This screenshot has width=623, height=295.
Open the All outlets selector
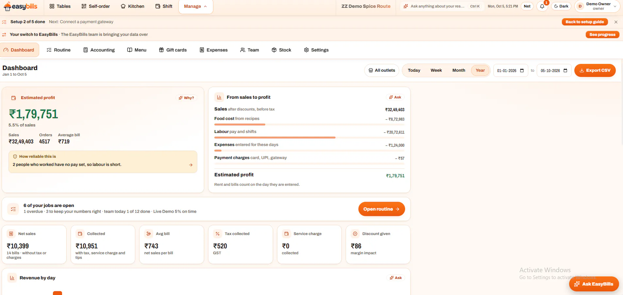tap(382, 70)
